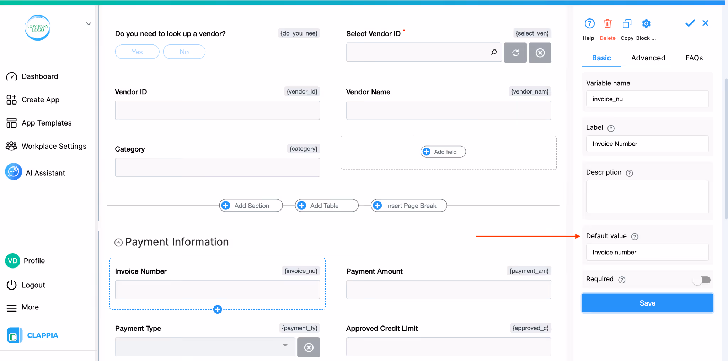The width and height of the screenshot is (728, 361).
Task: Open Workplace Settings in sidebar
Action: pos(54,146)
